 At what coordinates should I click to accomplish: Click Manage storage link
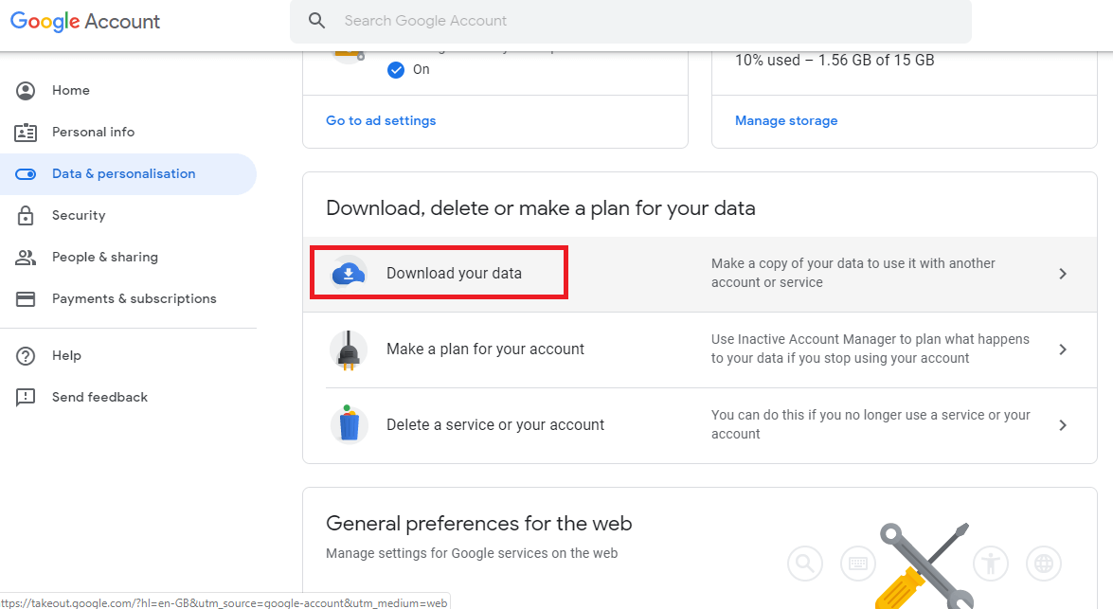pos(786,120)
